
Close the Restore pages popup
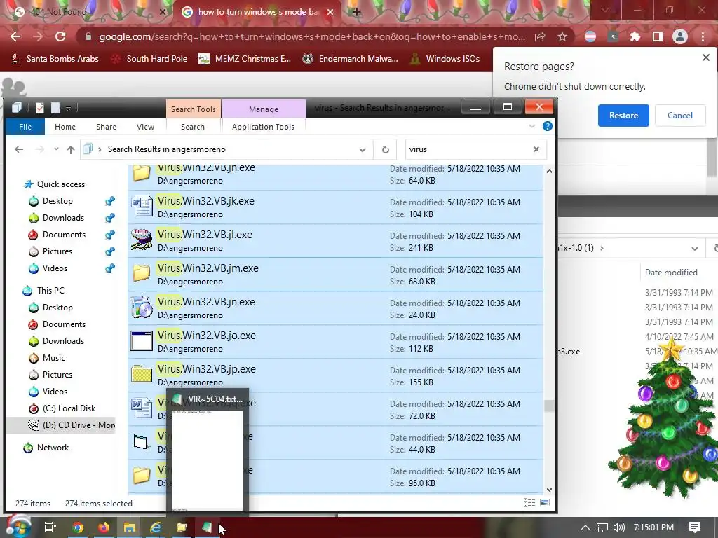tap(705, 57)
